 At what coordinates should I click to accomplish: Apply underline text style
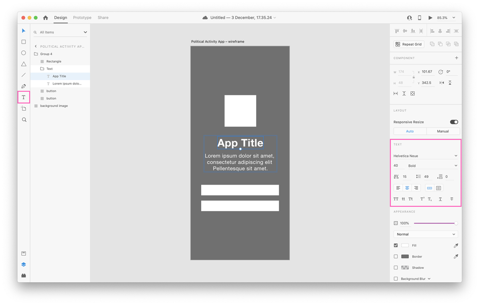(440, 199)
